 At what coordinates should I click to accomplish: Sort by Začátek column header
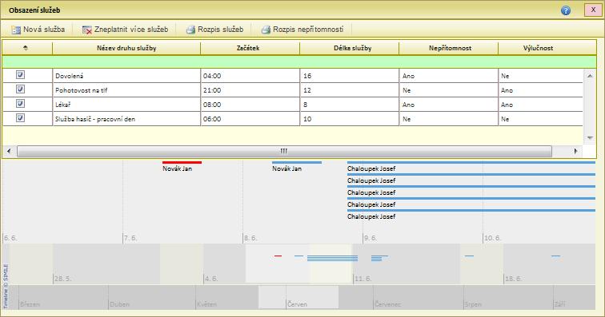point(250,48)
